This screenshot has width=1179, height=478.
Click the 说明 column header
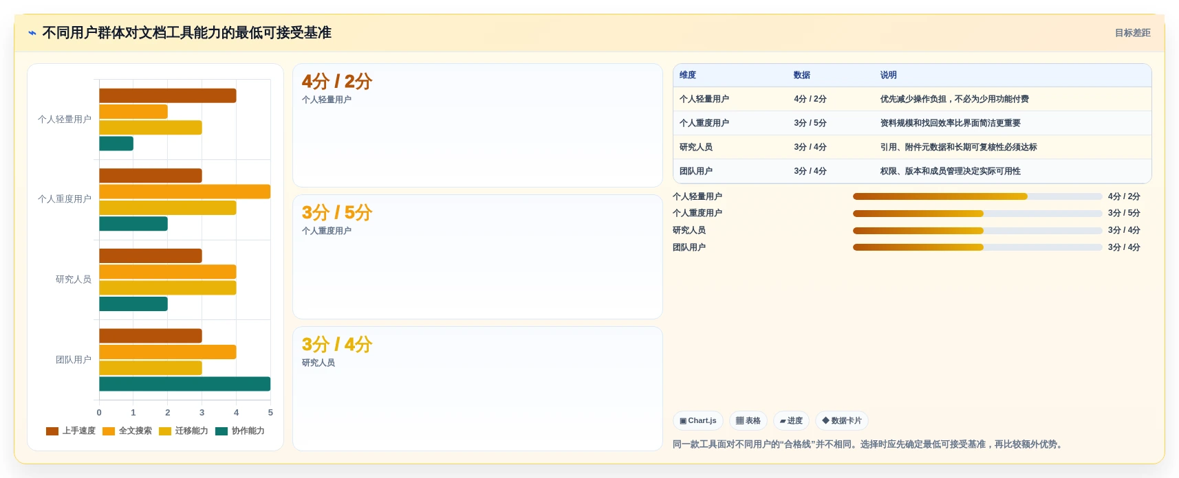coord(889,76)
